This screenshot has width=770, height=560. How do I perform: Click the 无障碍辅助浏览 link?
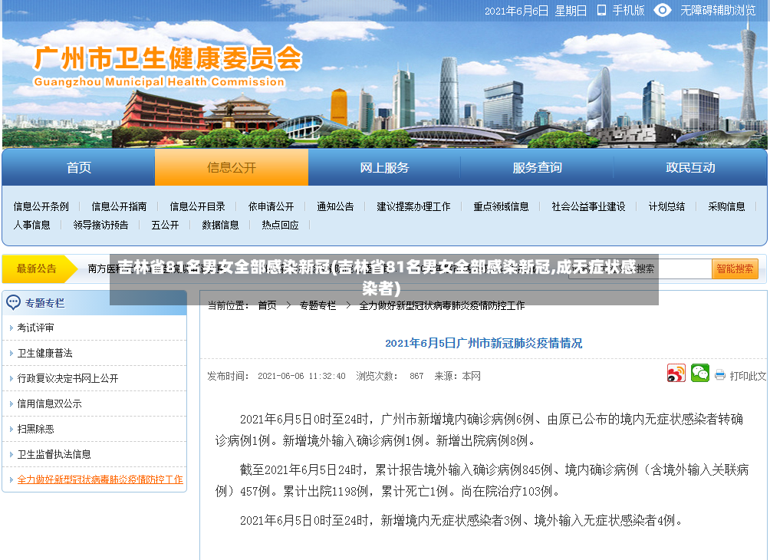(717, 10)
